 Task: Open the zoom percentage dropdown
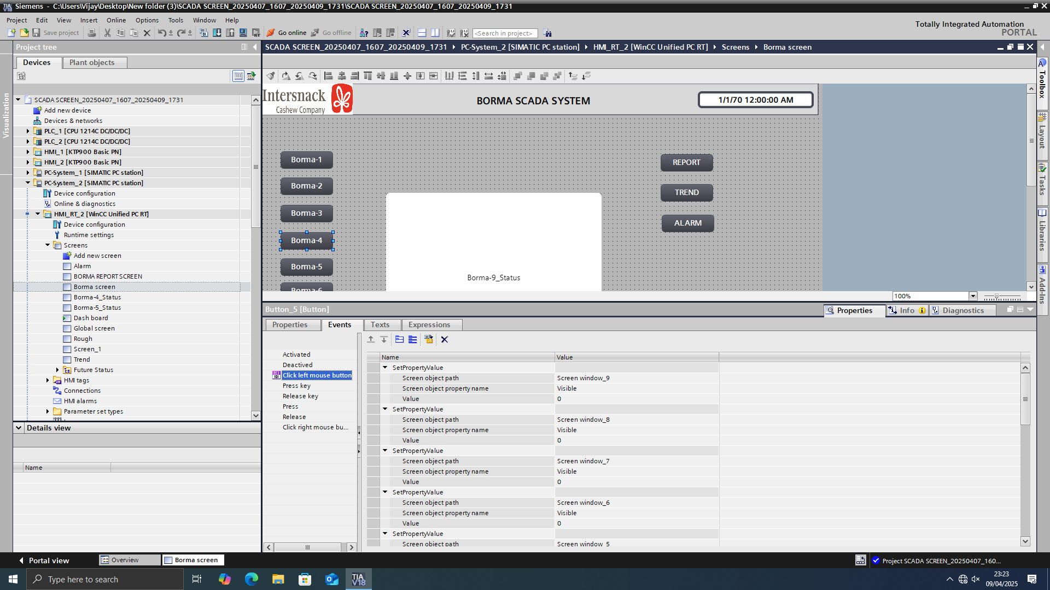coord(973,296)
